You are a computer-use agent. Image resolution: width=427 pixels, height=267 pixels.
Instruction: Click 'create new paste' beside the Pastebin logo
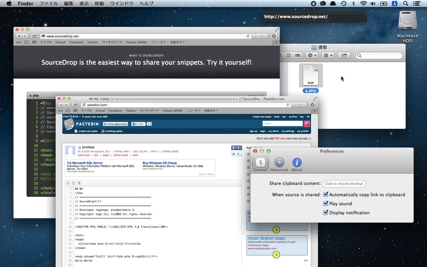86,131
